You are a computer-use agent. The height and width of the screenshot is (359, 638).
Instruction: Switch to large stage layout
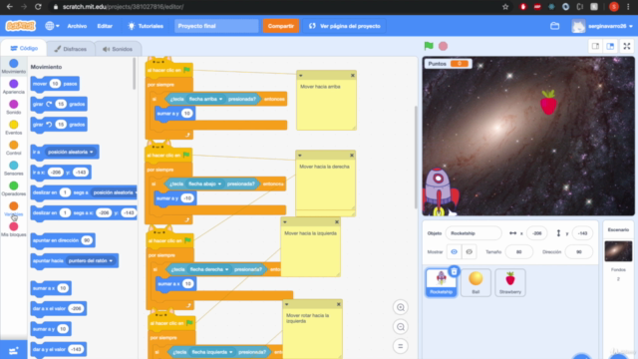tap(610, 46)
